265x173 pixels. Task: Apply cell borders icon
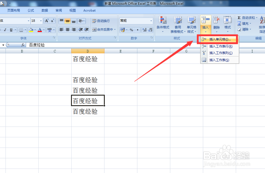click(21, 30)
